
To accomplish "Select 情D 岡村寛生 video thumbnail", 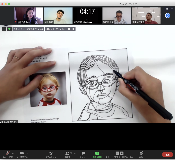I will (146, 16).
